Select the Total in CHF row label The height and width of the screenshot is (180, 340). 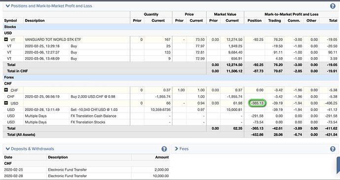coord(17,71)
